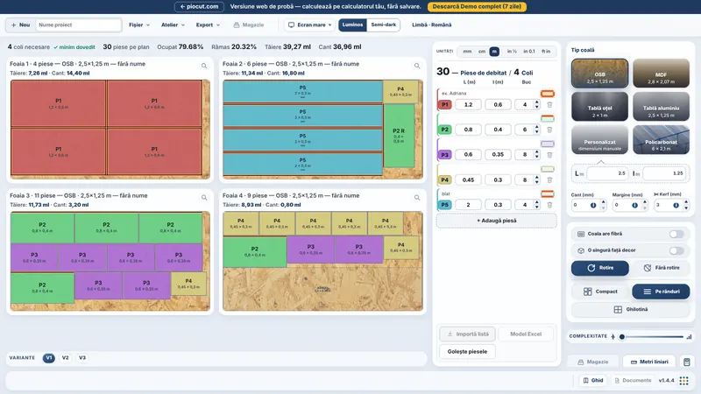
Task: Click Kerf value stepper arrows
Action: 686,205
